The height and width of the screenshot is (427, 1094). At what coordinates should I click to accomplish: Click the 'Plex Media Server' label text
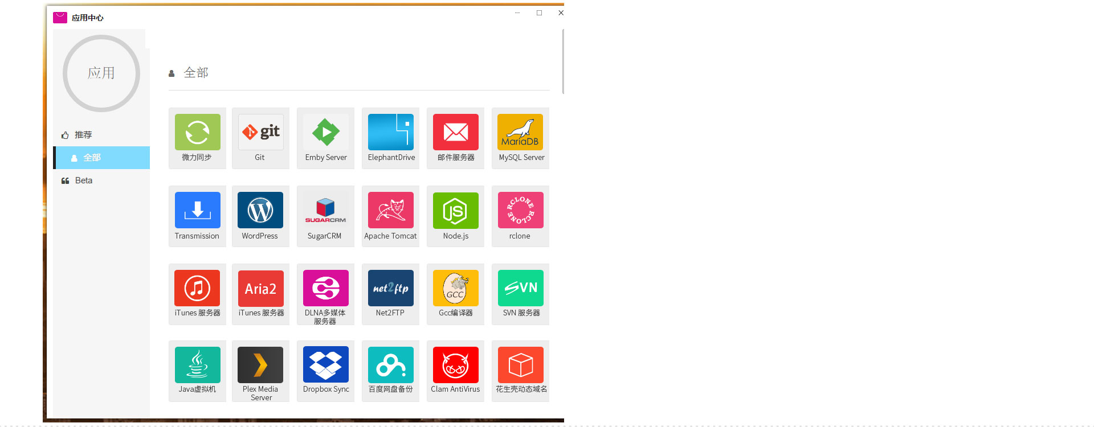[260, 393]
